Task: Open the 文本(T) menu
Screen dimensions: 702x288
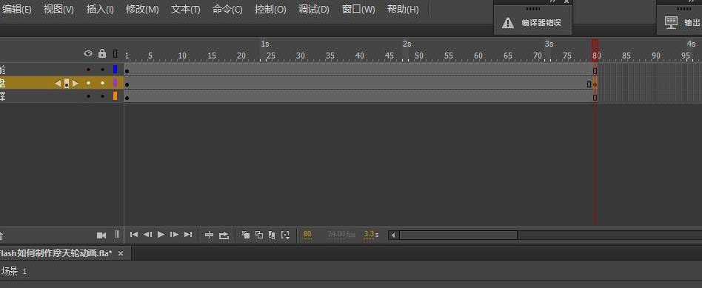Action: (x=185, y=9)
